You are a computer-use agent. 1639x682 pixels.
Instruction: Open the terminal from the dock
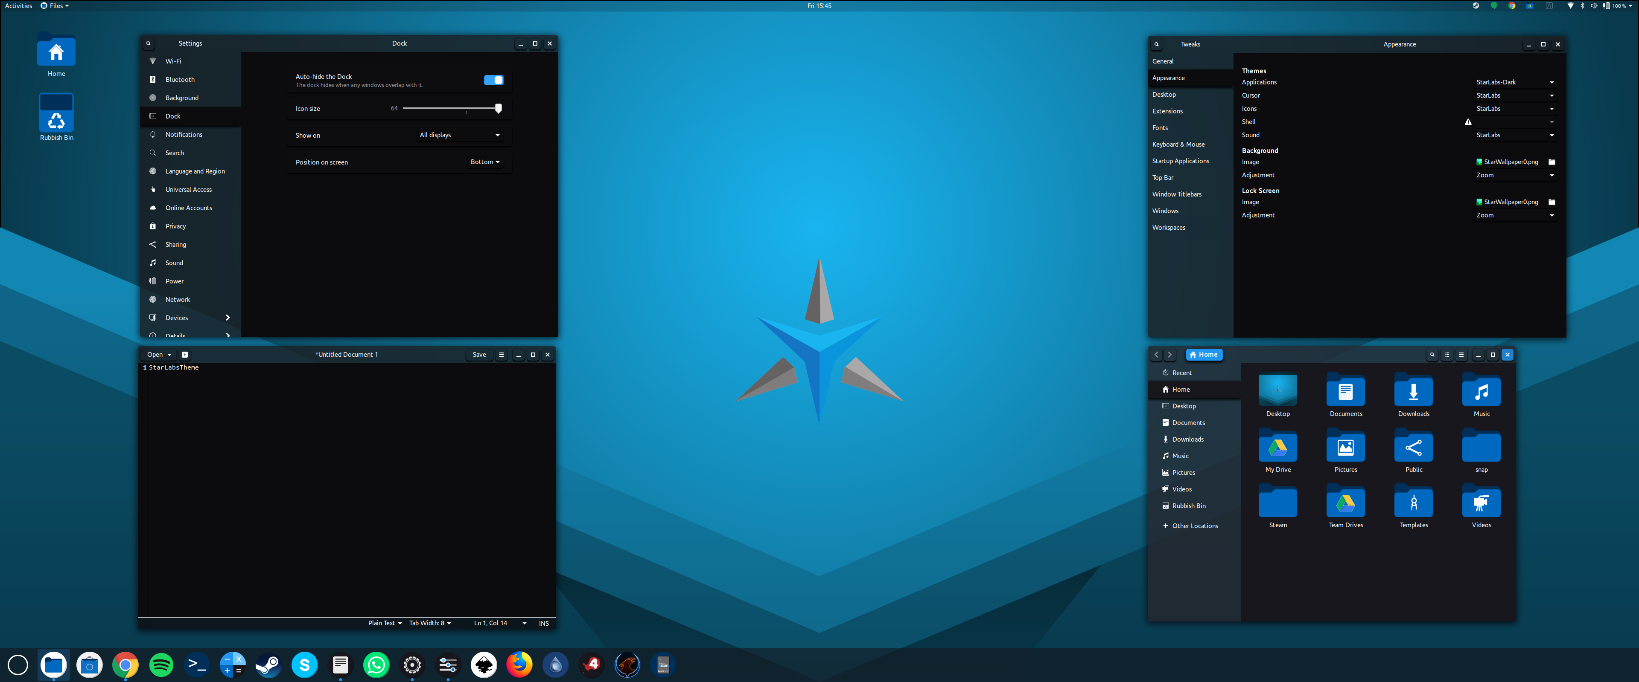pos(197,665)
